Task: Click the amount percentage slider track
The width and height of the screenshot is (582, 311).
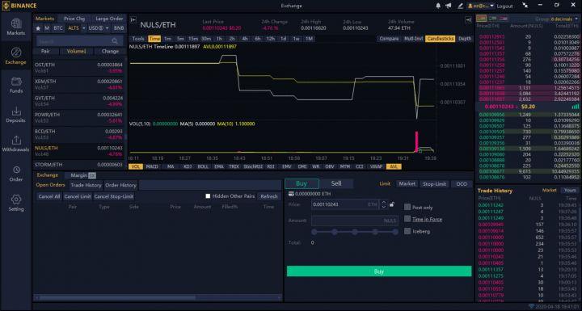Action: coord(355,232)
